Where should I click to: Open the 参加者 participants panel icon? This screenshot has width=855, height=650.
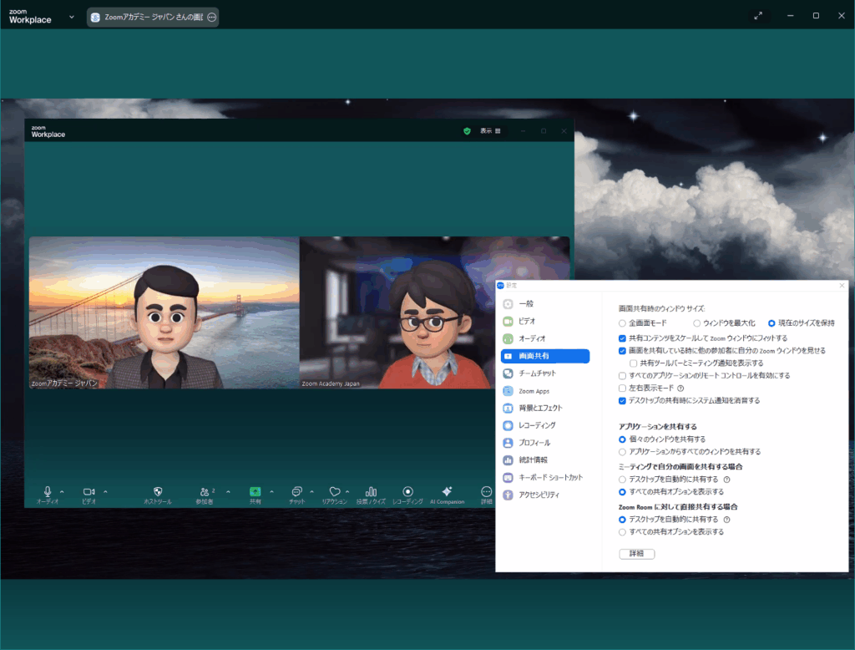(x=205, y=492)
